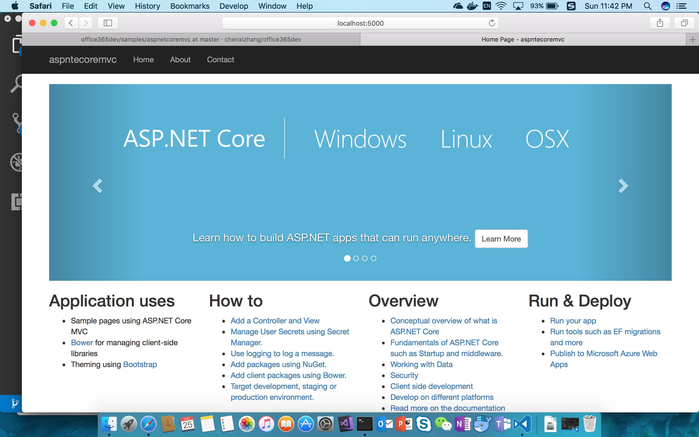Open the Contact page
Image resolution: width=699 pixels, height=437 pixels.
220,60
